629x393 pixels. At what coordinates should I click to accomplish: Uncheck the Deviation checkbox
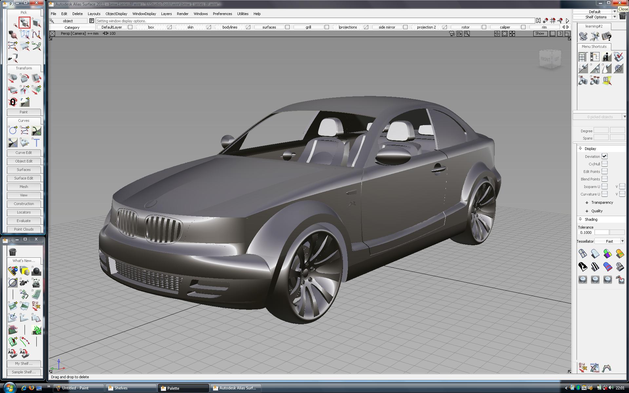tap(604, 156)
